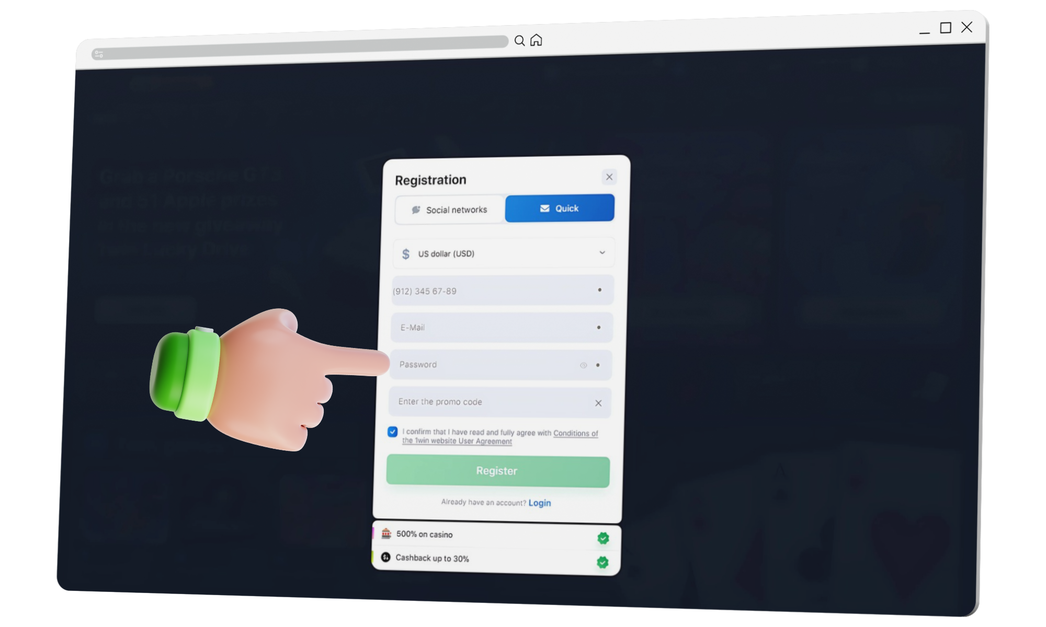Click the green Register button
The width and height of the screenshot is (1046, 627).
[x=497, y=470]
